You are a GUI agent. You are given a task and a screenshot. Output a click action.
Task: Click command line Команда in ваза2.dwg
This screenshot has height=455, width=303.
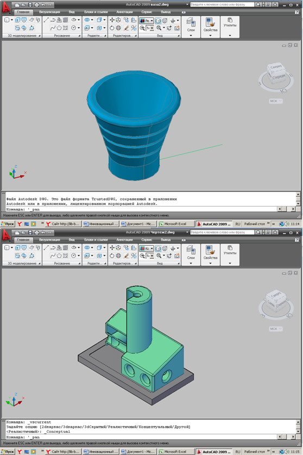coord(141,209)
